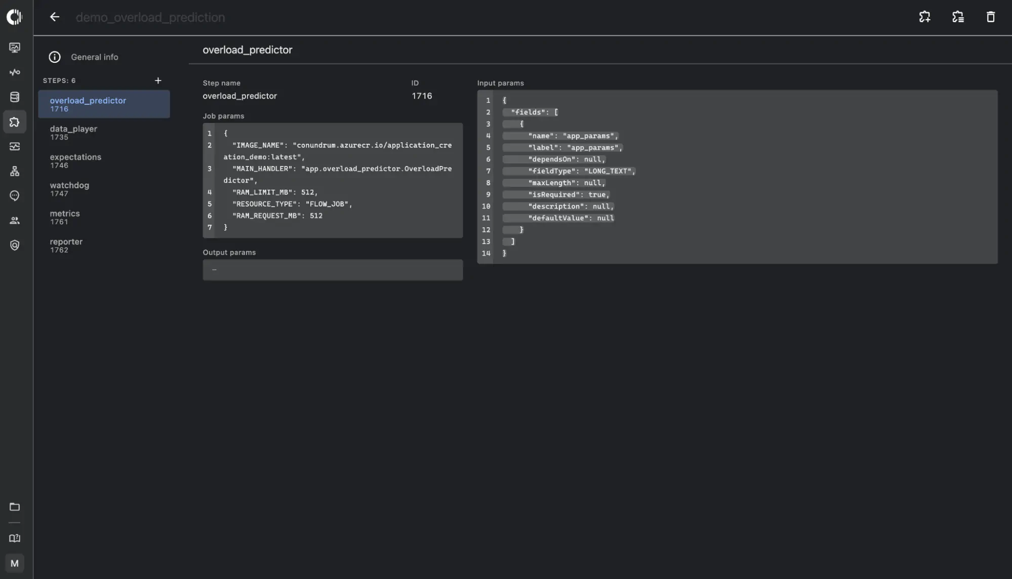Open the metrics chart panel icon
1012x579 pixels.
(x=15, y=146)
